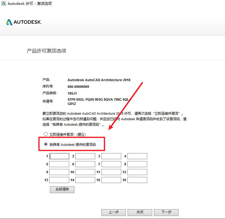Click activation code input field 7
Image resolution: width=225 pixels, height=219 pixels.
tap(111, 164)
